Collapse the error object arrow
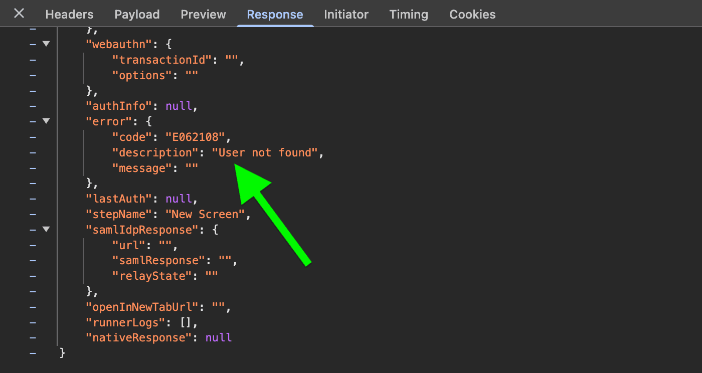Viewport: 702px width, 373px height. click(46, 121)
